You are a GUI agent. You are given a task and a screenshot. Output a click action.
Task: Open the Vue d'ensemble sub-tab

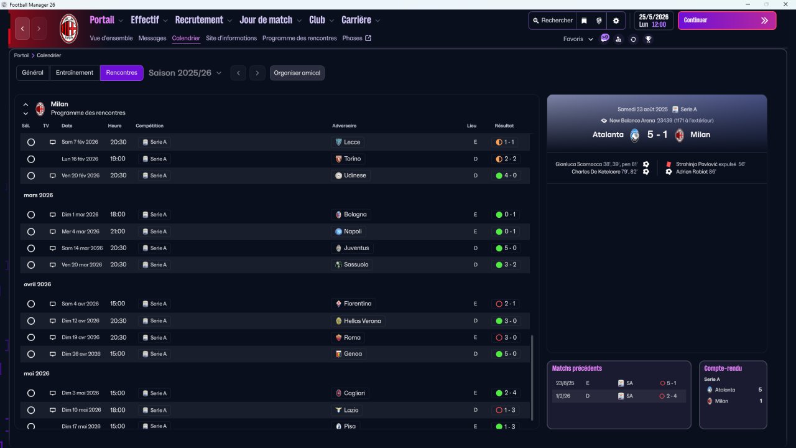pyautogui.click(x=111, y=38)
